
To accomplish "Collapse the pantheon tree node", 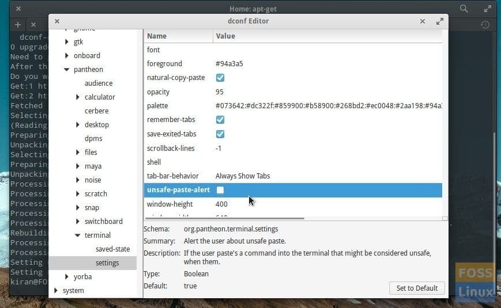I will tap(66, 69).
